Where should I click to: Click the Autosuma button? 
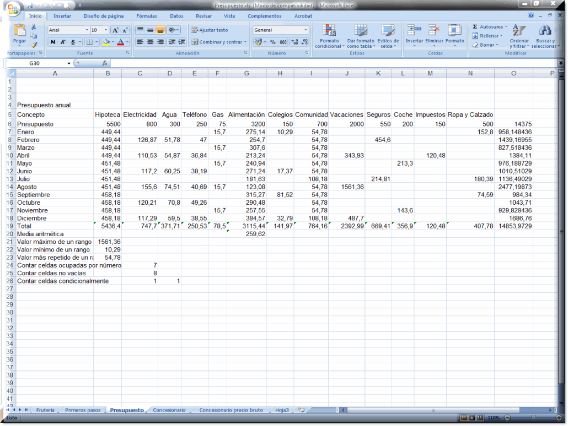[x=489, y=26]
